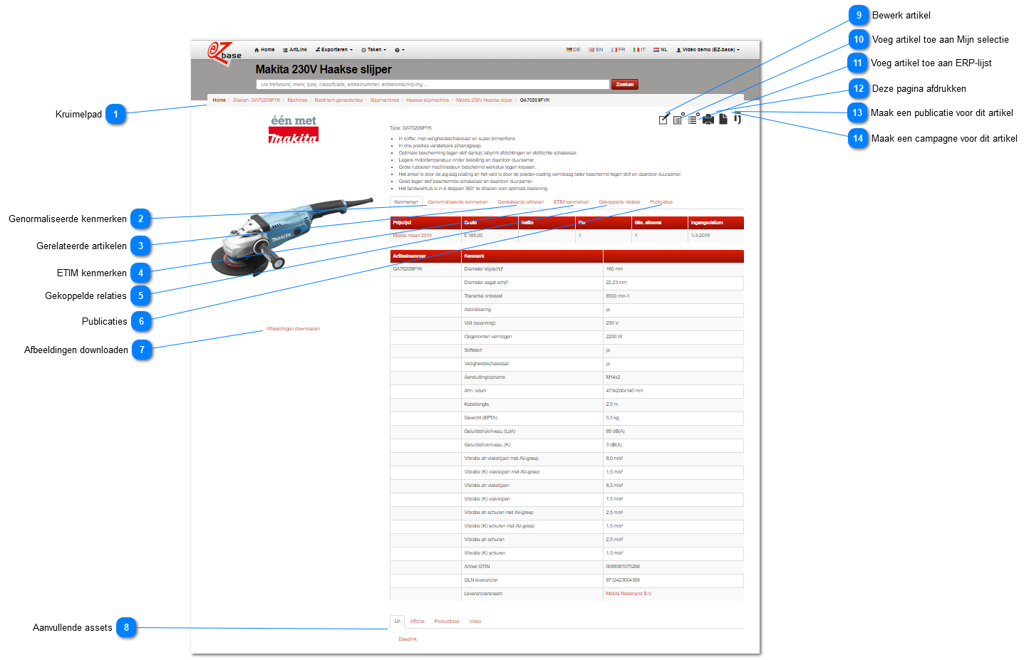The image size is (1029, 660).
Task: Click the EZ-base logo
Action: pyautogui.click(x=224, y=53)
